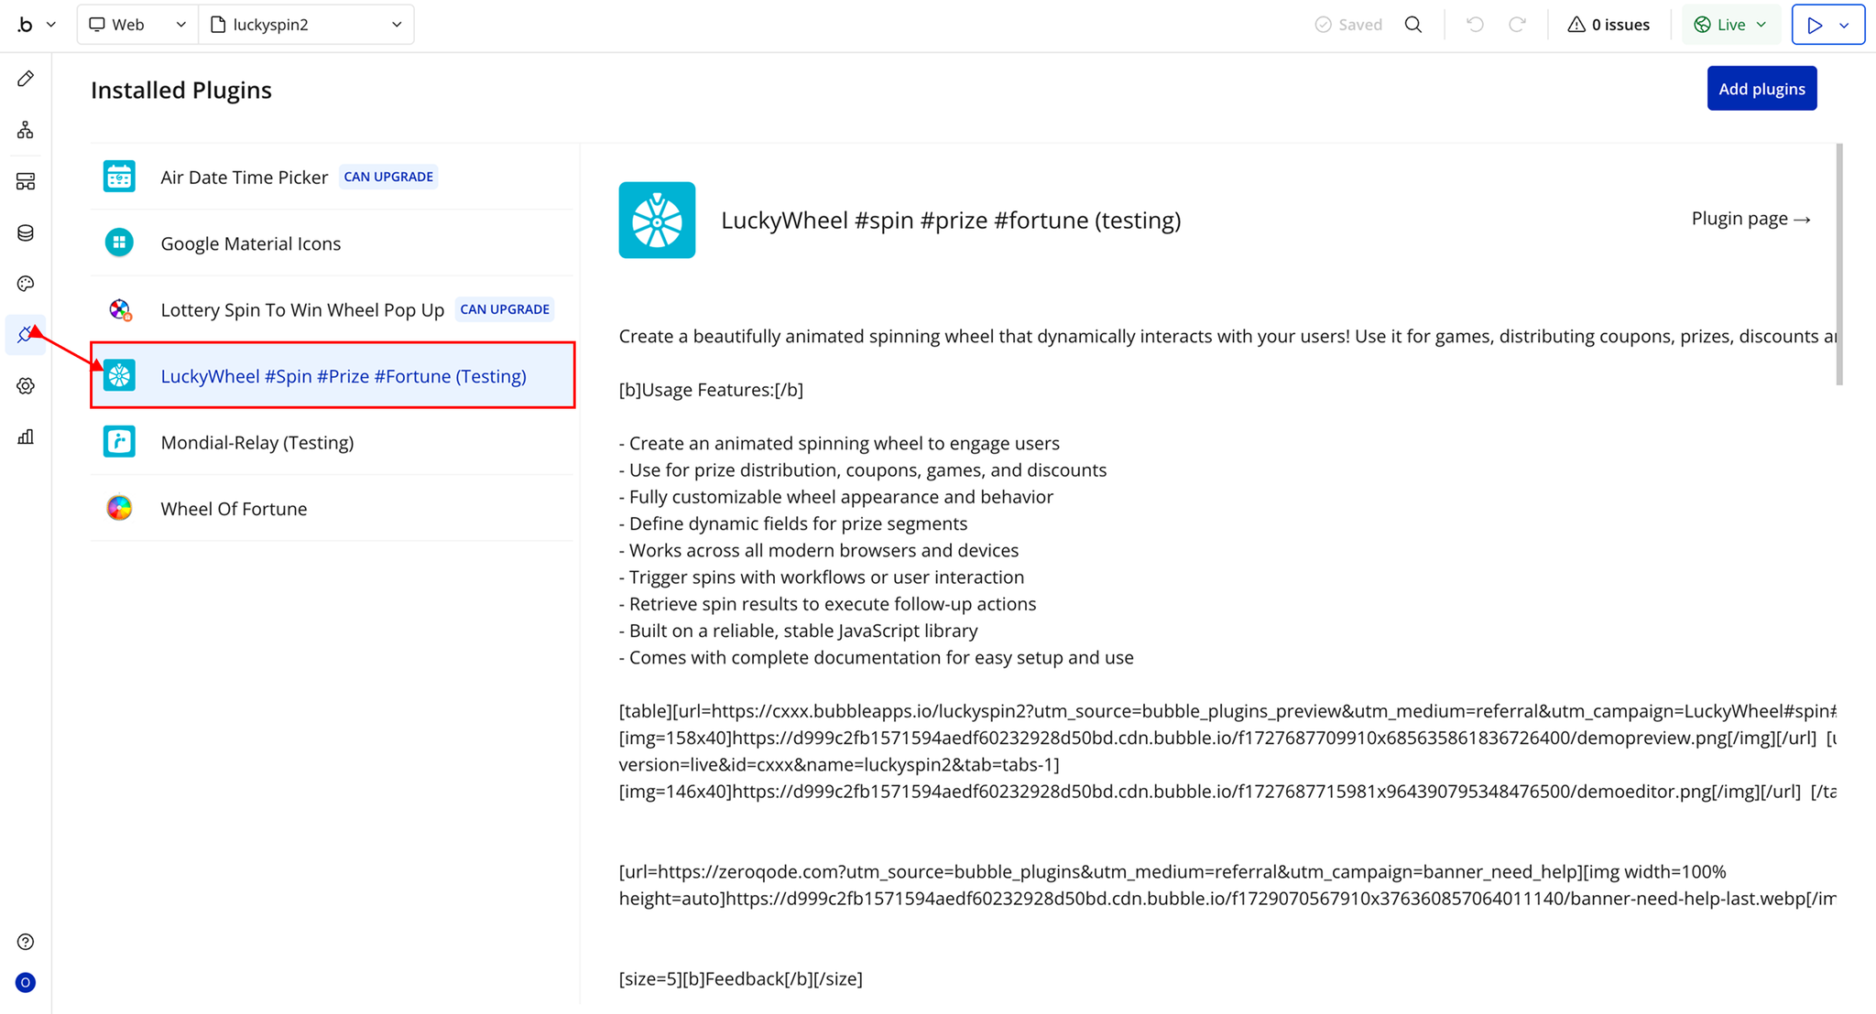Screen dimensions: 1876x1014
Task: Click the undo arrow icon
Action: click(x=1475, y=25)
